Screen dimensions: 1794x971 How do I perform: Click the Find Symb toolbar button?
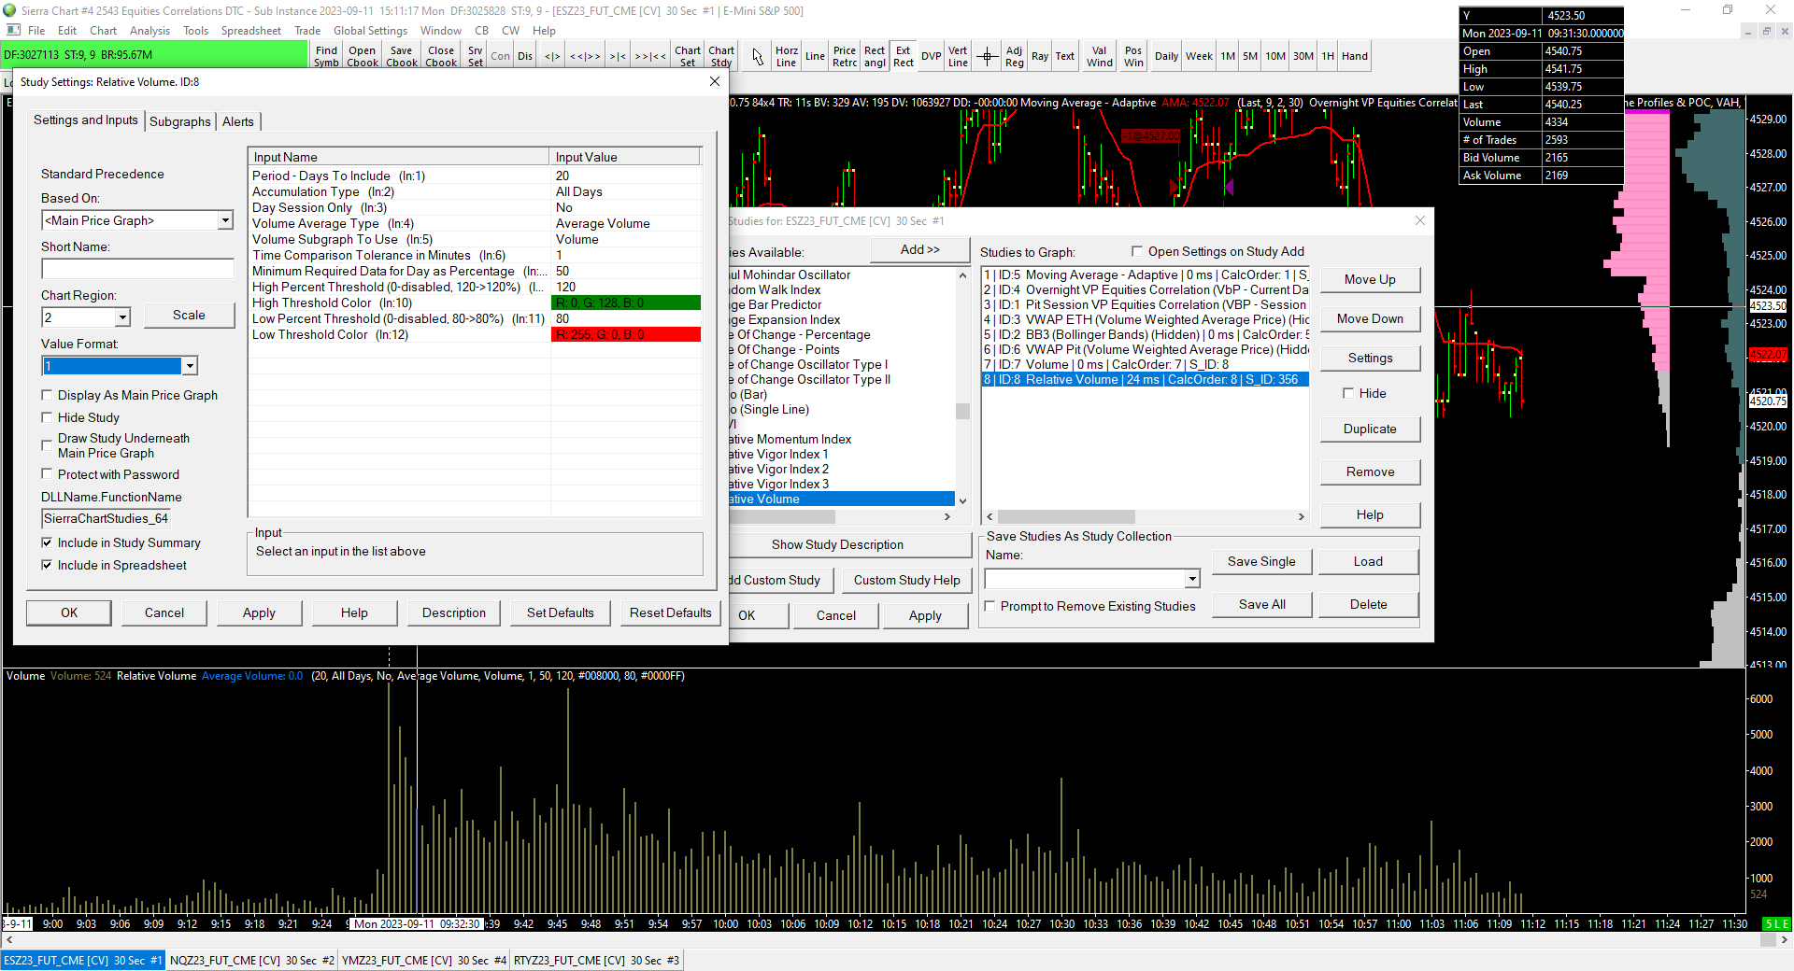tap(326, 57)
